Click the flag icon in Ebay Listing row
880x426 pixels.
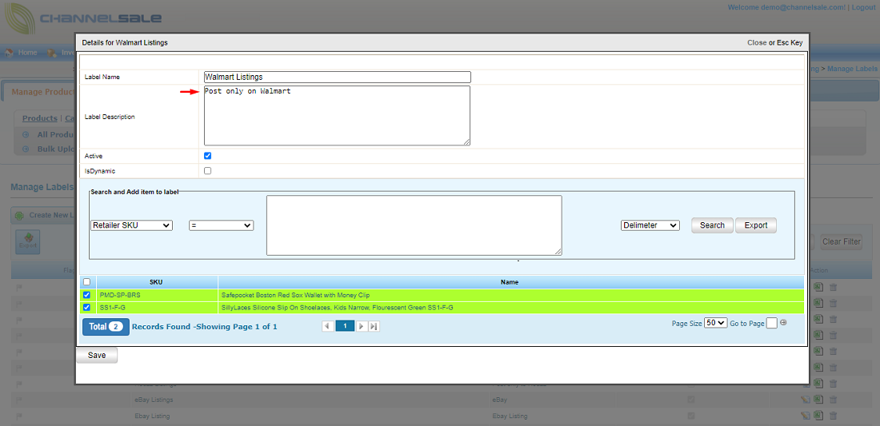pos(19,416)
